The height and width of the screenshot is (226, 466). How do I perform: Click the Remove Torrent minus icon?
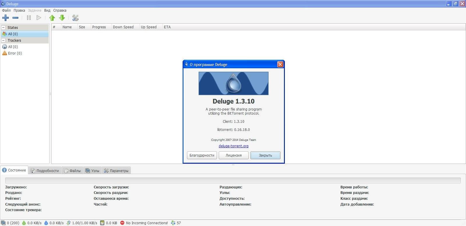click(15, 18)
